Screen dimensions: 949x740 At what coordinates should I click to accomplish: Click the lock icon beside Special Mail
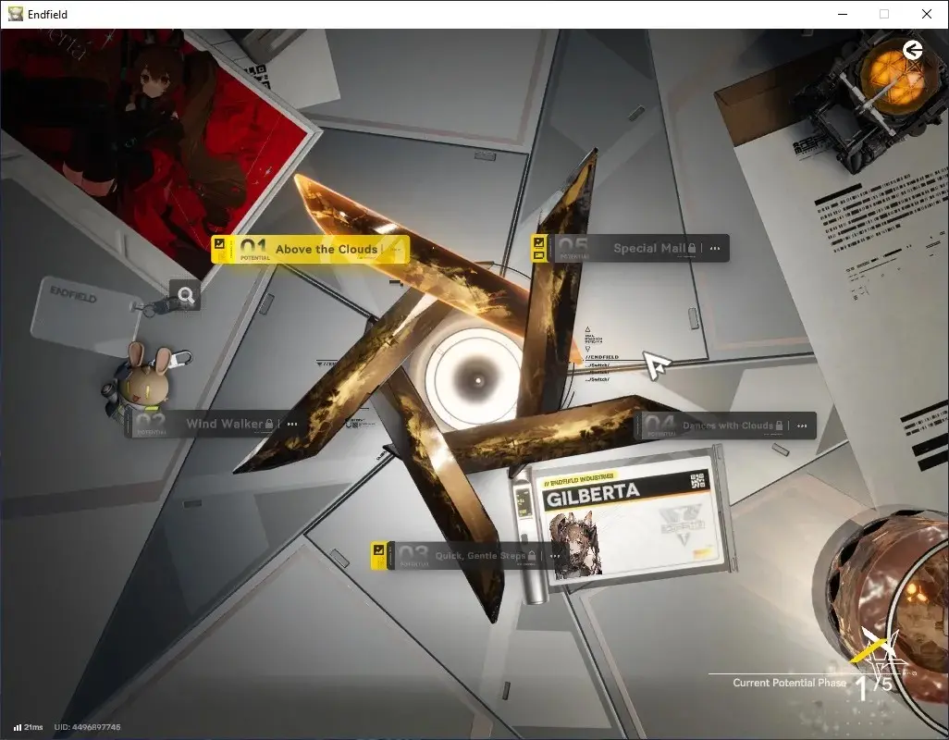coord(692,248)
